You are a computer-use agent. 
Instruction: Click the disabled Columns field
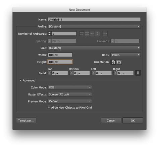(127, 41)
